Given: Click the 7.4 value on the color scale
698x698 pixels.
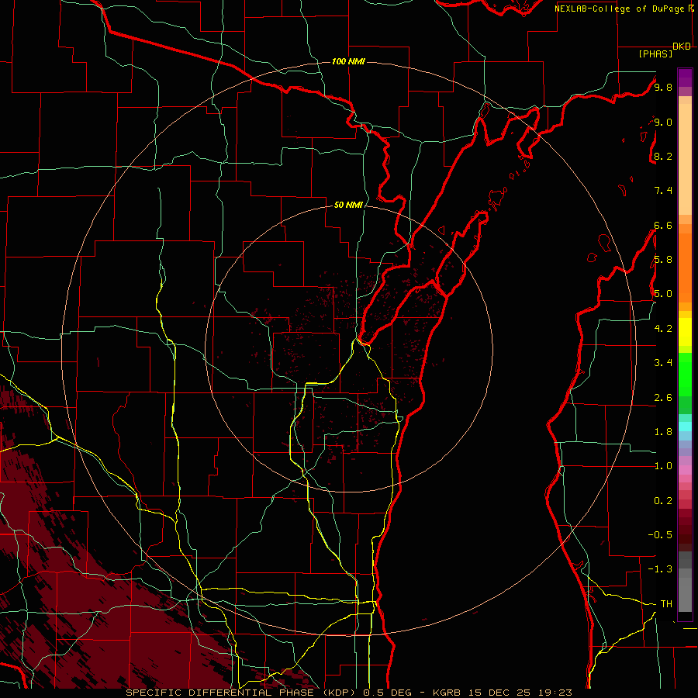Looking at the screenshot, I should click(663, 191).
